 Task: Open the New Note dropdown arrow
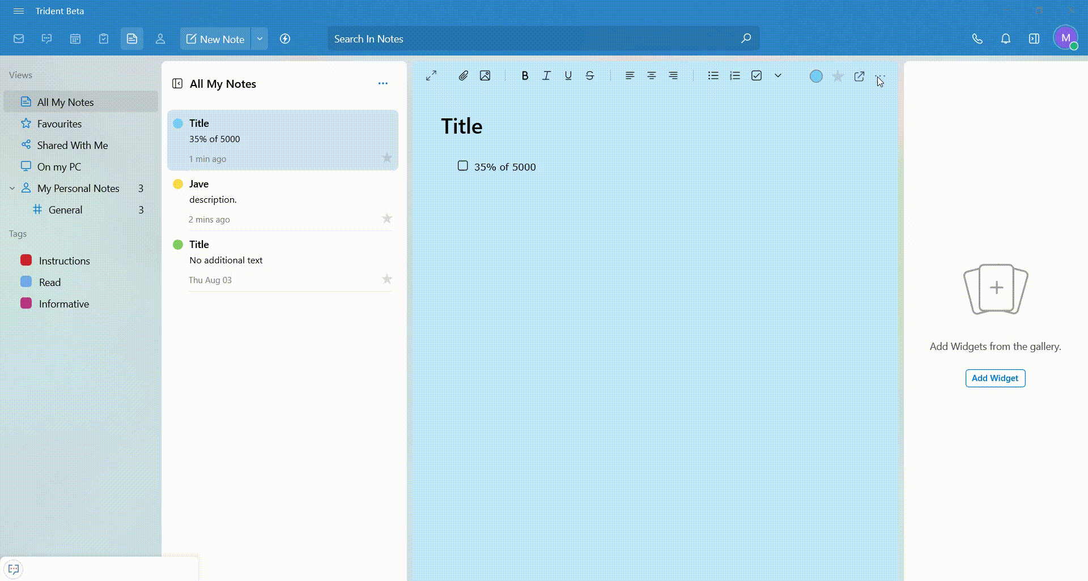click(260, 39)
